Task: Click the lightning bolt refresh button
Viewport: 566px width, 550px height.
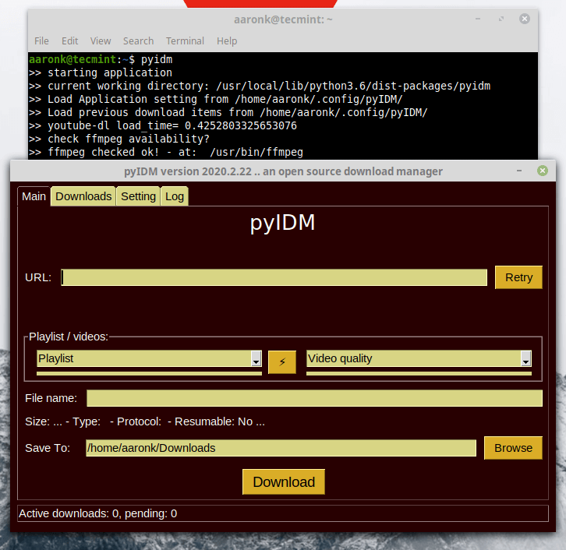Action: click(282, 362)
